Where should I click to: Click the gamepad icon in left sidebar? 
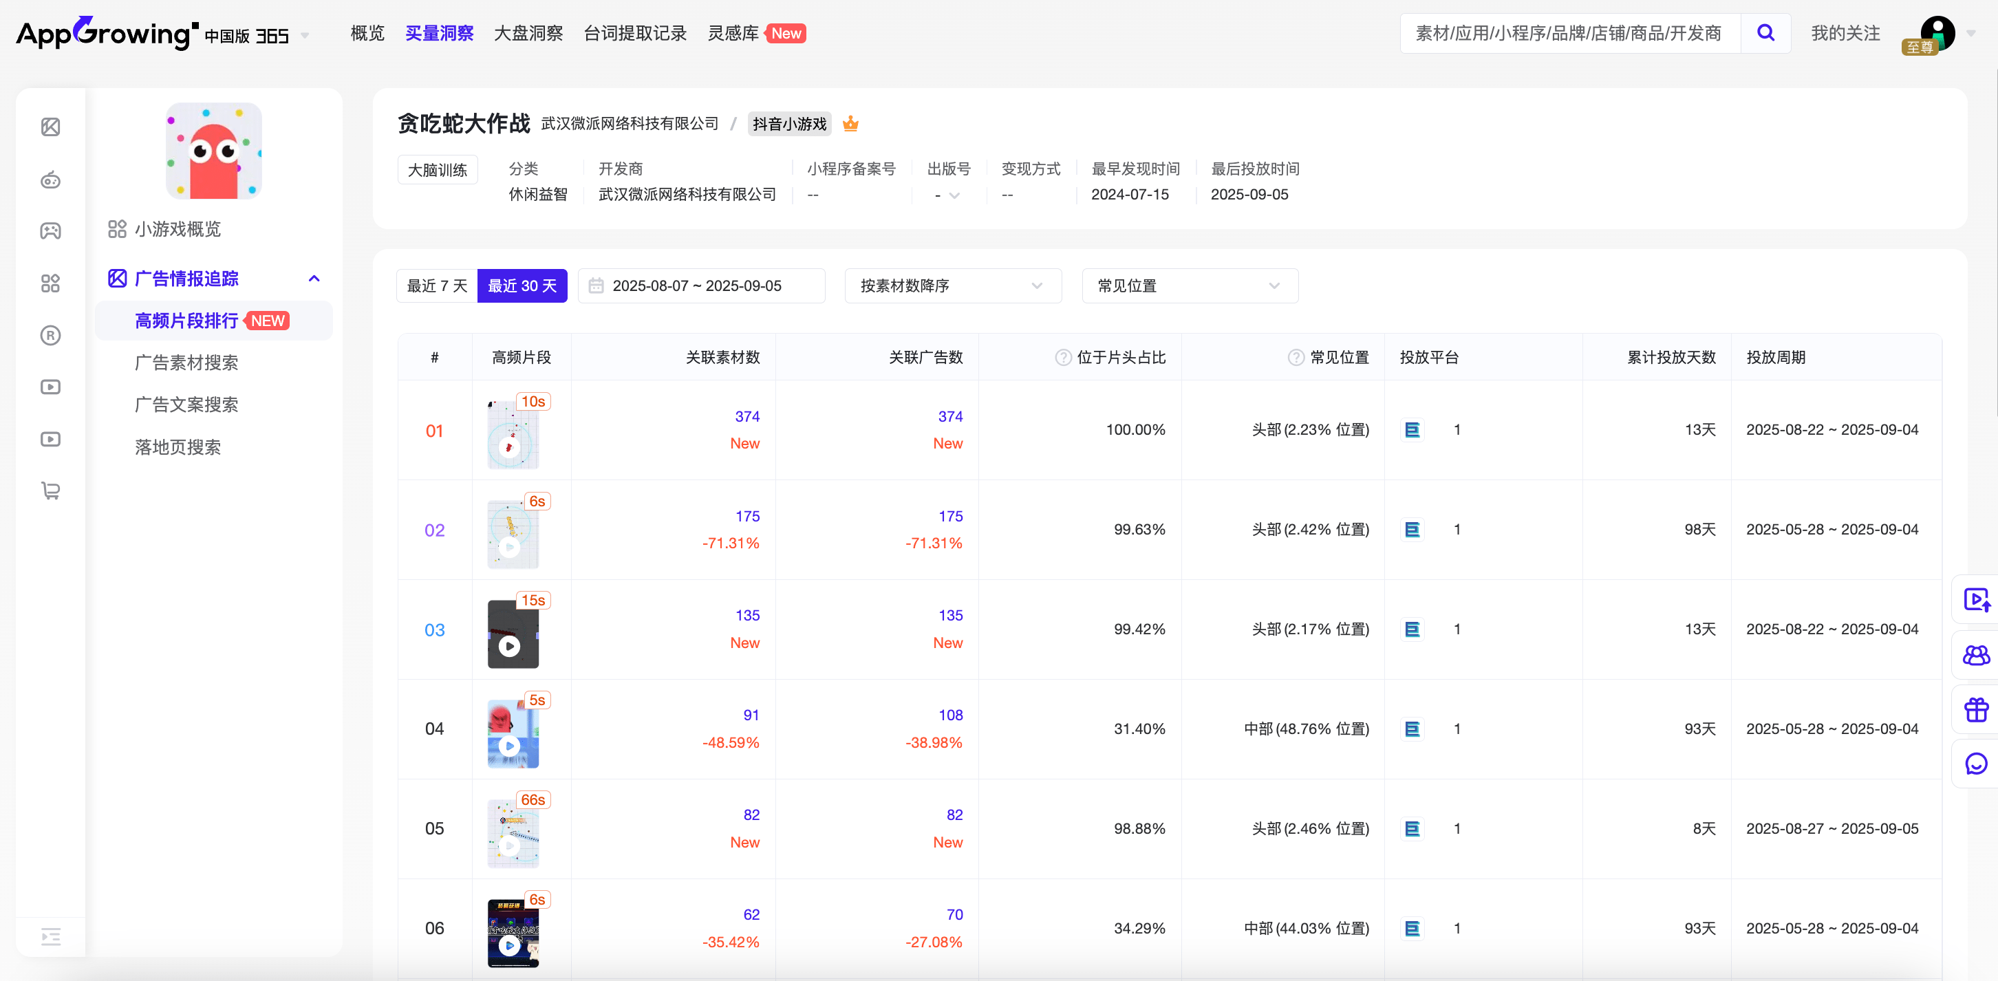50,230
